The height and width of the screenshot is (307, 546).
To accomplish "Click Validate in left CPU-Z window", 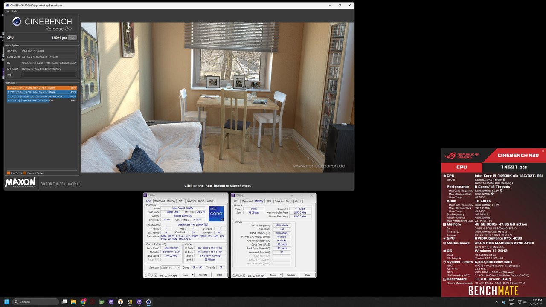I will tap(203, 275).
